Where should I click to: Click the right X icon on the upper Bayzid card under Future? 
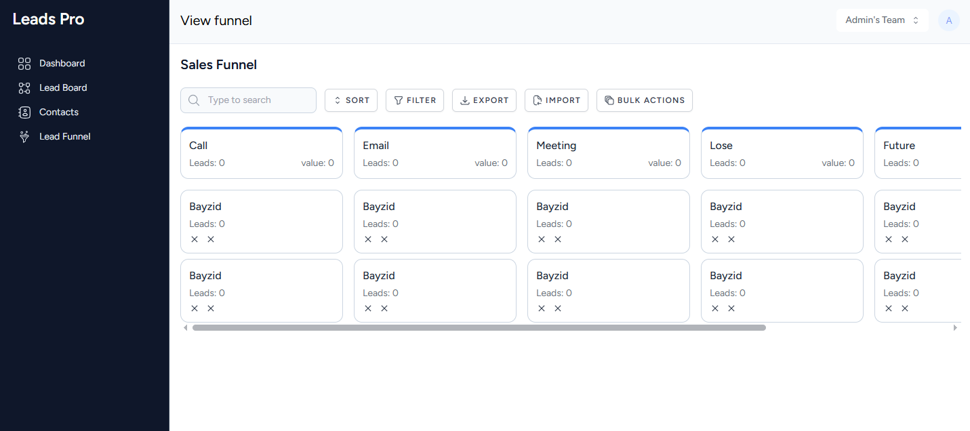tap(905, 239)
